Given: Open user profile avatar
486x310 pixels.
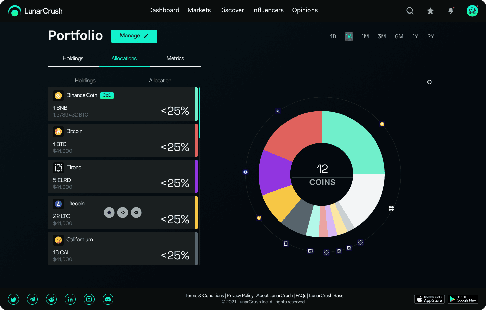Looking at the screenshot, I should [x=472, y=11].
